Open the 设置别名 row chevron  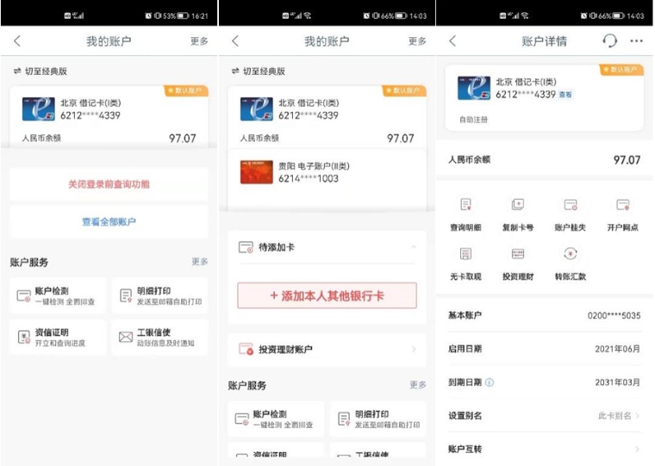pos(637,415)
